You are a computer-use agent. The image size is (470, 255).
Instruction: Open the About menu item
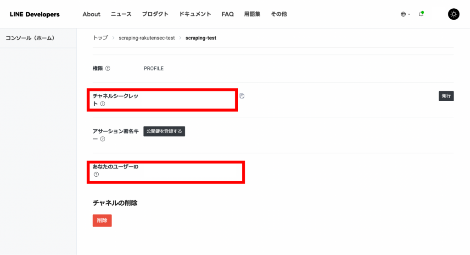click(x=91, y=14)
